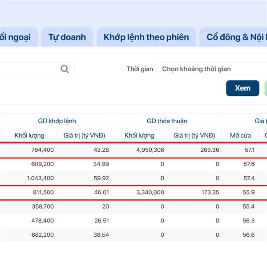Image resolution: width=267 pixels, height=267 pixels.
Task: Select the 43.28 value cell
Action: coord(101,150)
